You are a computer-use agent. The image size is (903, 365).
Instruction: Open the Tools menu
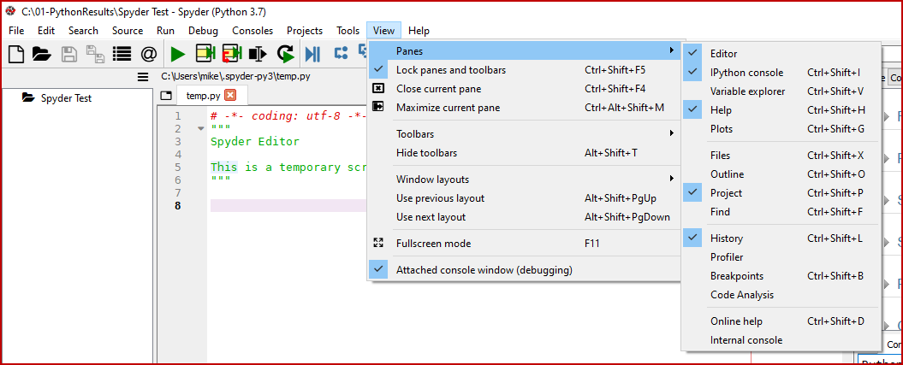click(x=348, y=31)
